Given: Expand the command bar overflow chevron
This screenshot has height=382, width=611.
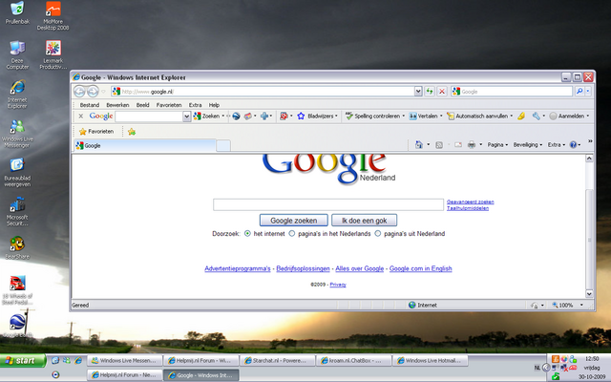Looking at the screenshot, I should 590,141.
